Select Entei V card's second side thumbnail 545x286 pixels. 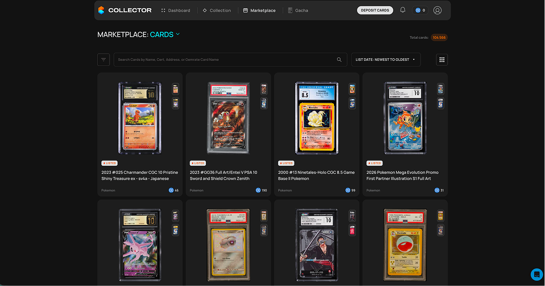pyautogui.click(x=264, y=103)
